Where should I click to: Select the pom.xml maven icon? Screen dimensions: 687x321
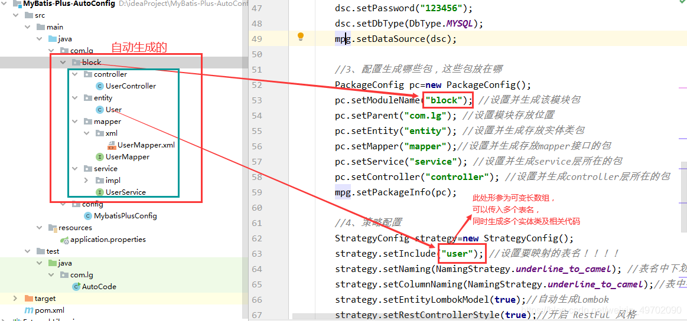tap(29, 310)
